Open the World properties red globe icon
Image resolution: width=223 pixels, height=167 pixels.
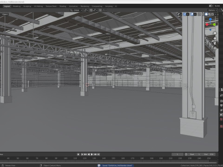point(221,119)
